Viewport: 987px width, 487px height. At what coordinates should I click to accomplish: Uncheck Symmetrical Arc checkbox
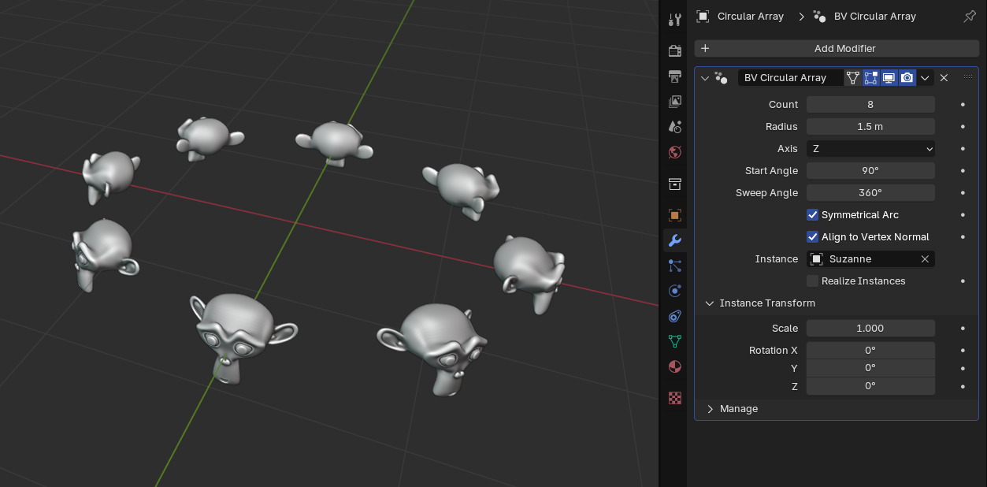click(812, 214)
